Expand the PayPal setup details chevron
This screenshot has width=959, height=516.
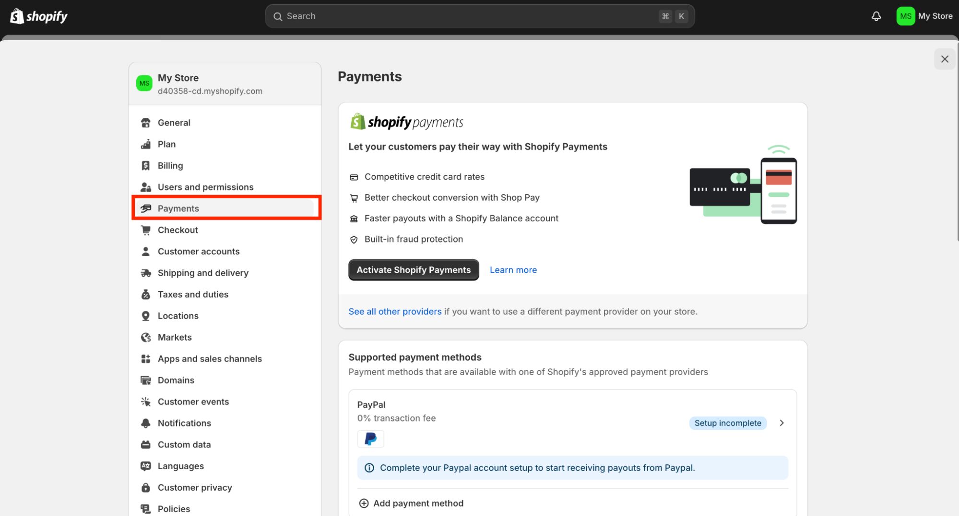(x=781, y=423)
